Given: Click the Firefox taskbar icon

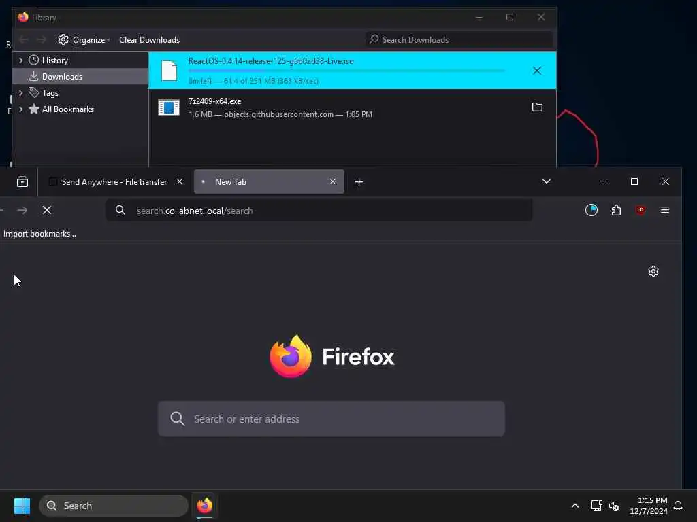Looking at the screenshot, I should pos(204,506).
